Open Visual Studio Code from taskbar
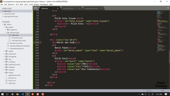Viewport: 170px width, 96px height. pos(23,94)
